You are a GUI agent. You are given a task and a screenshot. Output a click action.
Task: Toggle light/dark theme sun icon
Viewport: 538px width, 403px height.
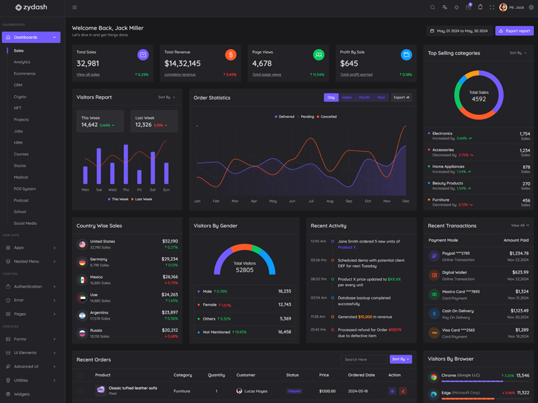pos(457,7)
